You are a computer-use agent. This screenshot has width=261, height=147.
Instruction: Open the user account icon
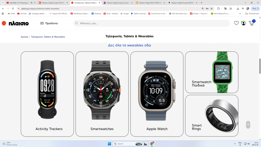[243, 23]
